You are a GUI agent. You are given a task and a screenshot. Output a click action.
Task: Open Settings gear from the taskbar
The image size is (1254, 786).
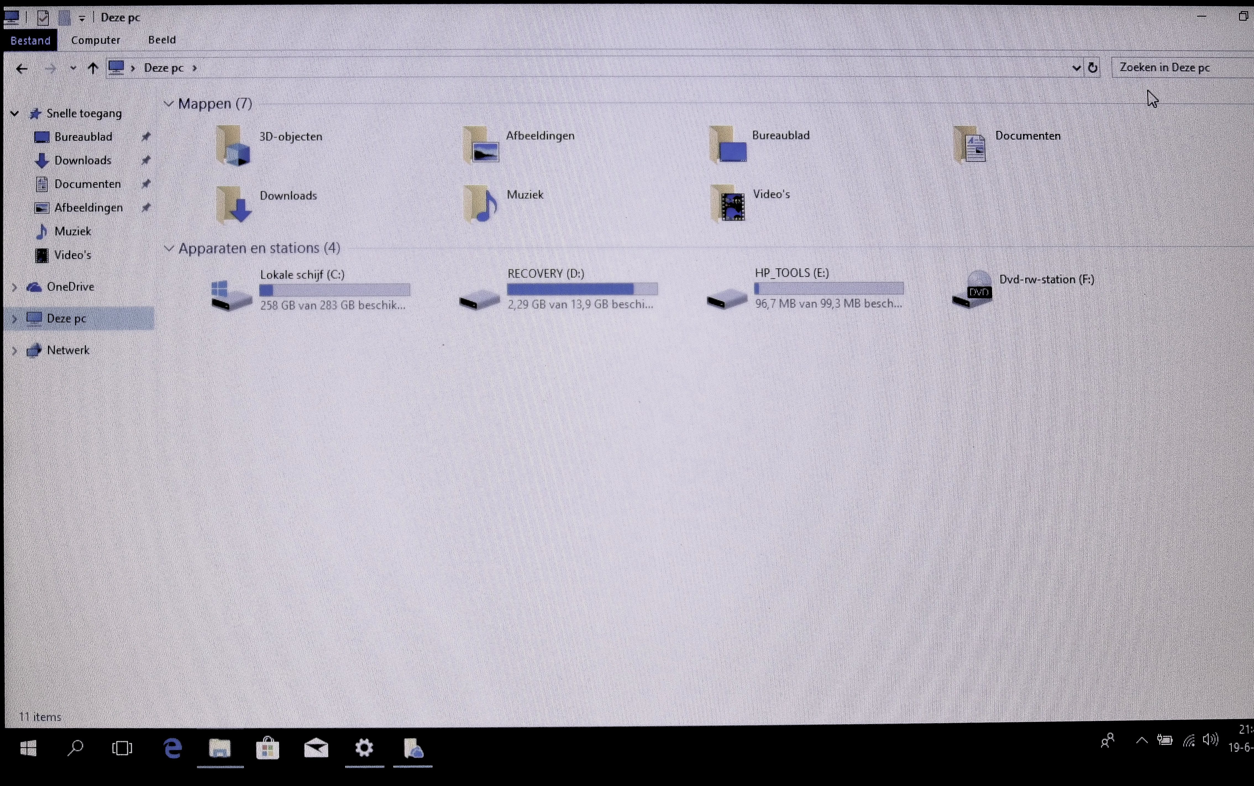[x=364, y=748]
